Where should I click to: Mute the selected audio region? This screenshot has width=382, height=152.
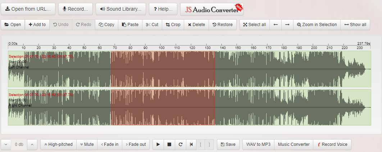pos(87,144)
